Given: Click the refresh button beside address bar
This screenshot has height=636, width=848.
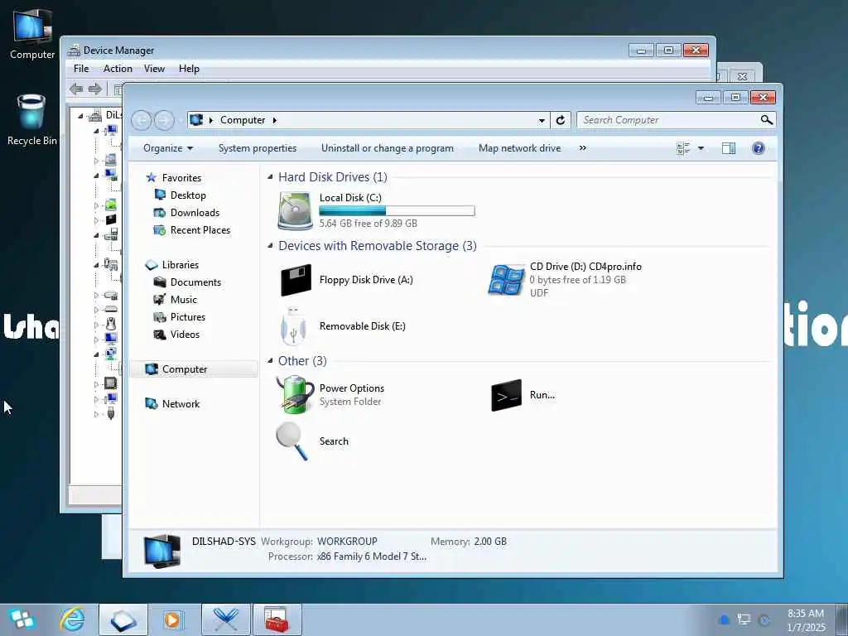Looking at the screenshot, I should (x=561, y=120).
